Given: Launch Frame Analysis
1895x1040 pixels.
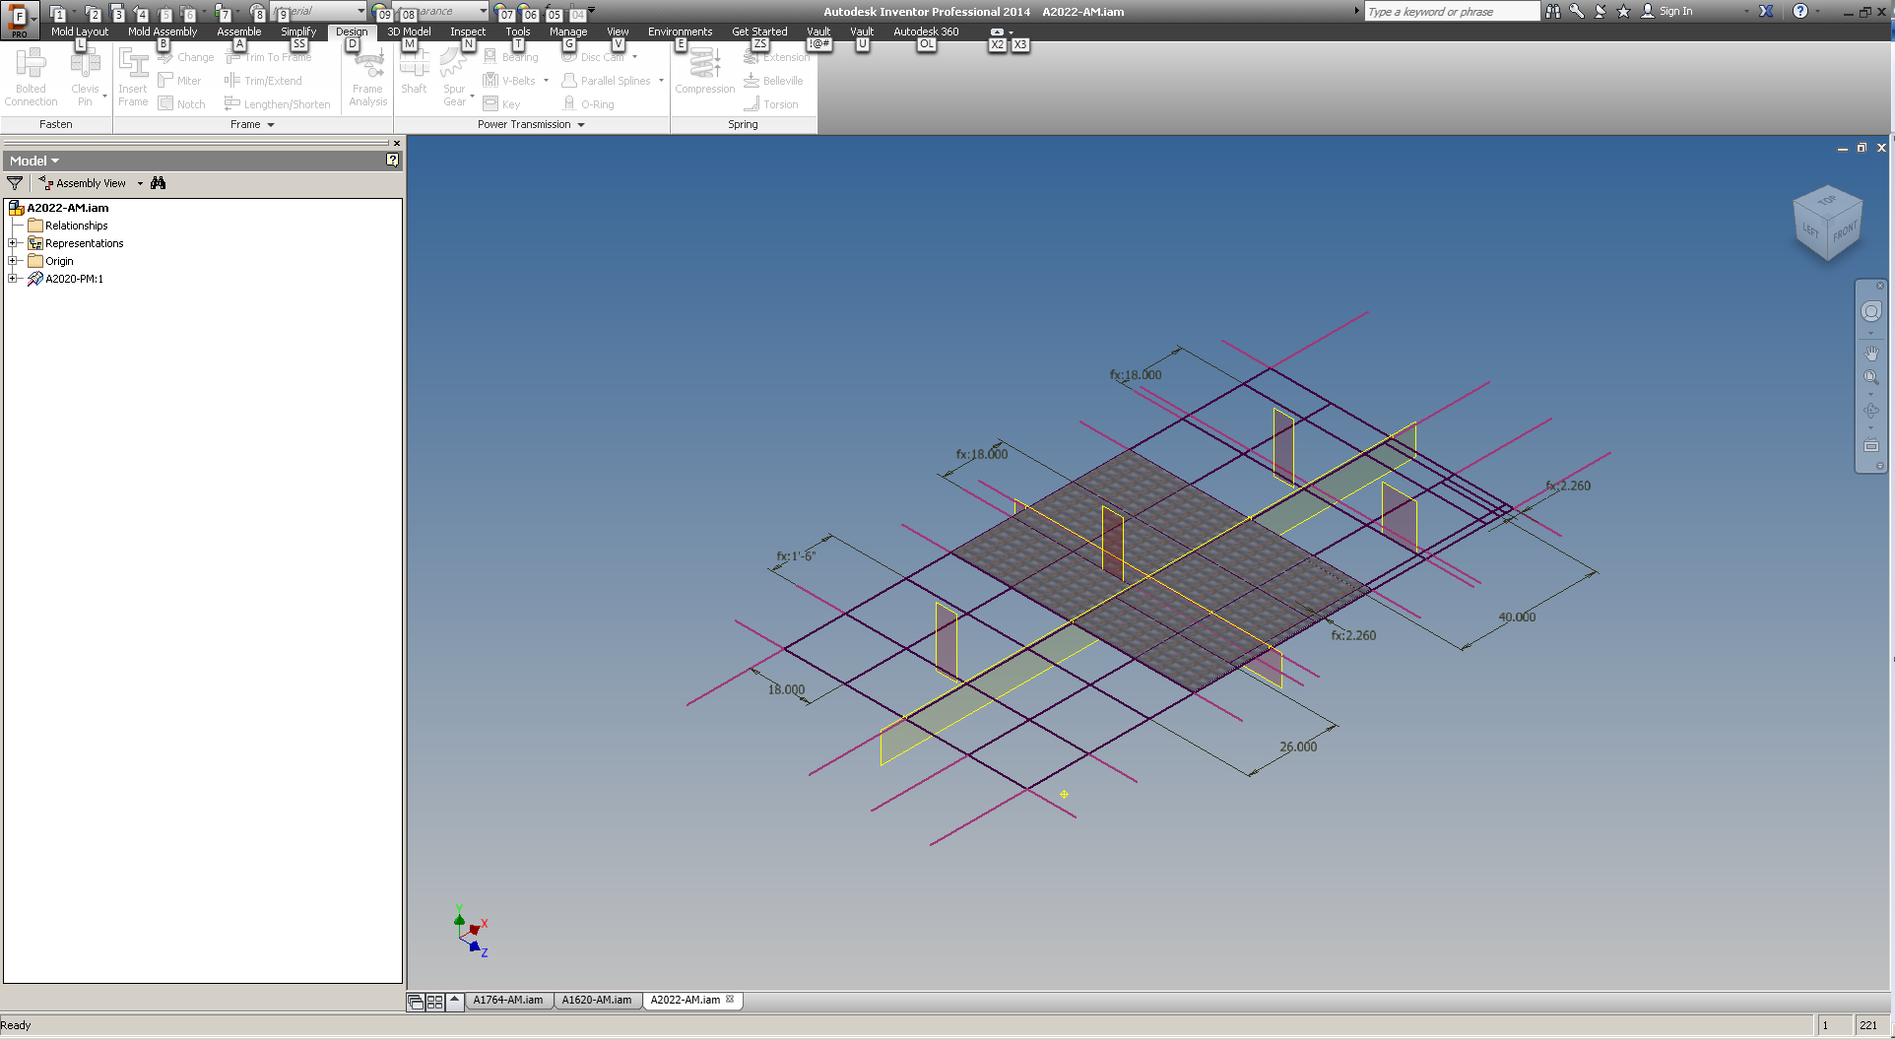Looking at the screenshot, I should click(366, 74).
